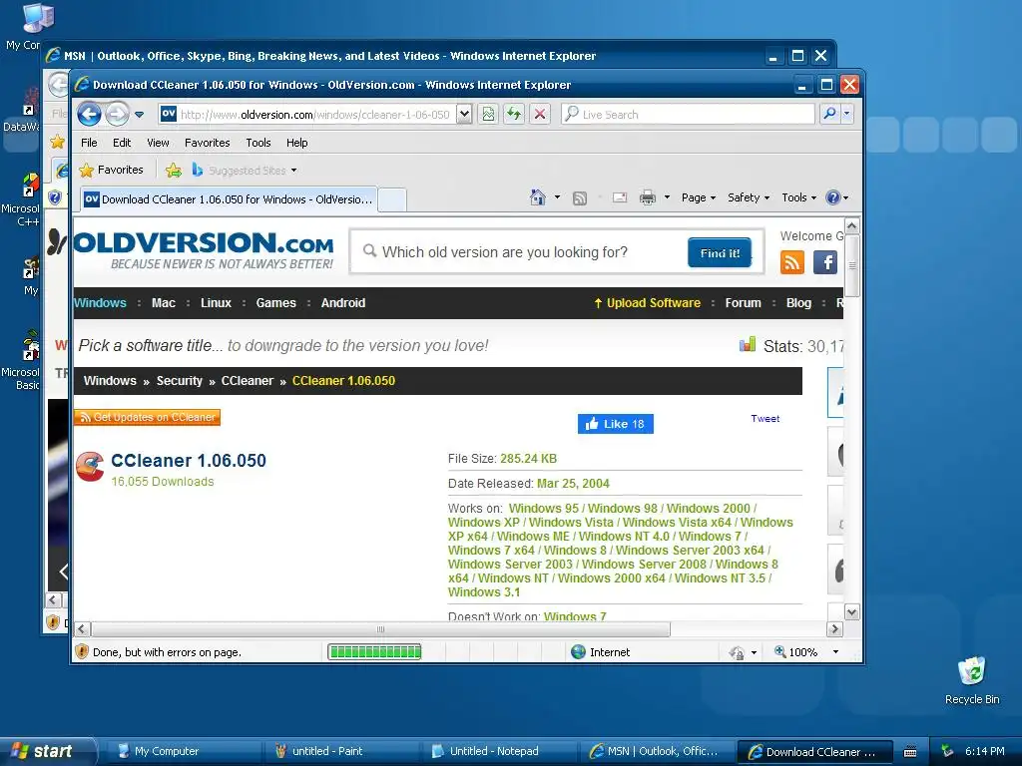Screen dimensions: 1022x766
Task: Open the Help menu
Action: click(x=296, y=143)
